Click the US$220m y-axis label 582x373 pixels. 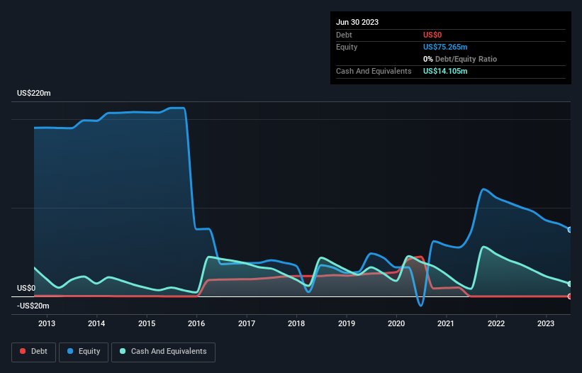click(34, 93)
